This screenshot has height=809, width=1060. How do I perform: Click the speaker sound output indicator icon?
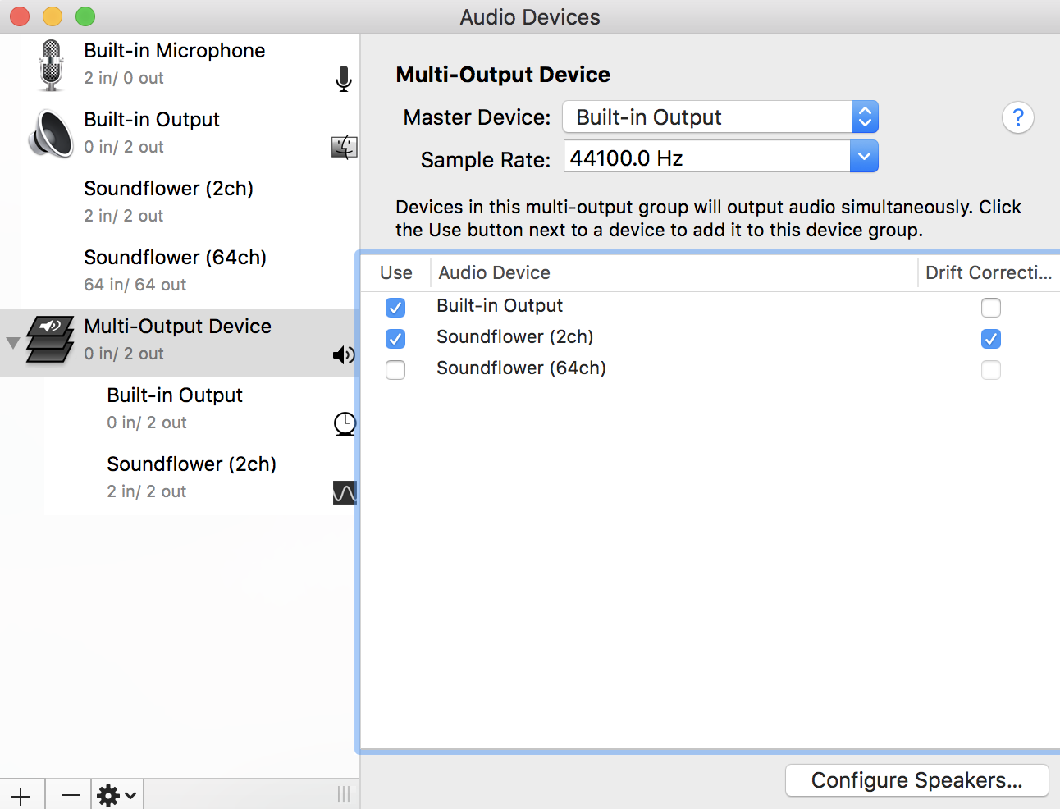344,354
